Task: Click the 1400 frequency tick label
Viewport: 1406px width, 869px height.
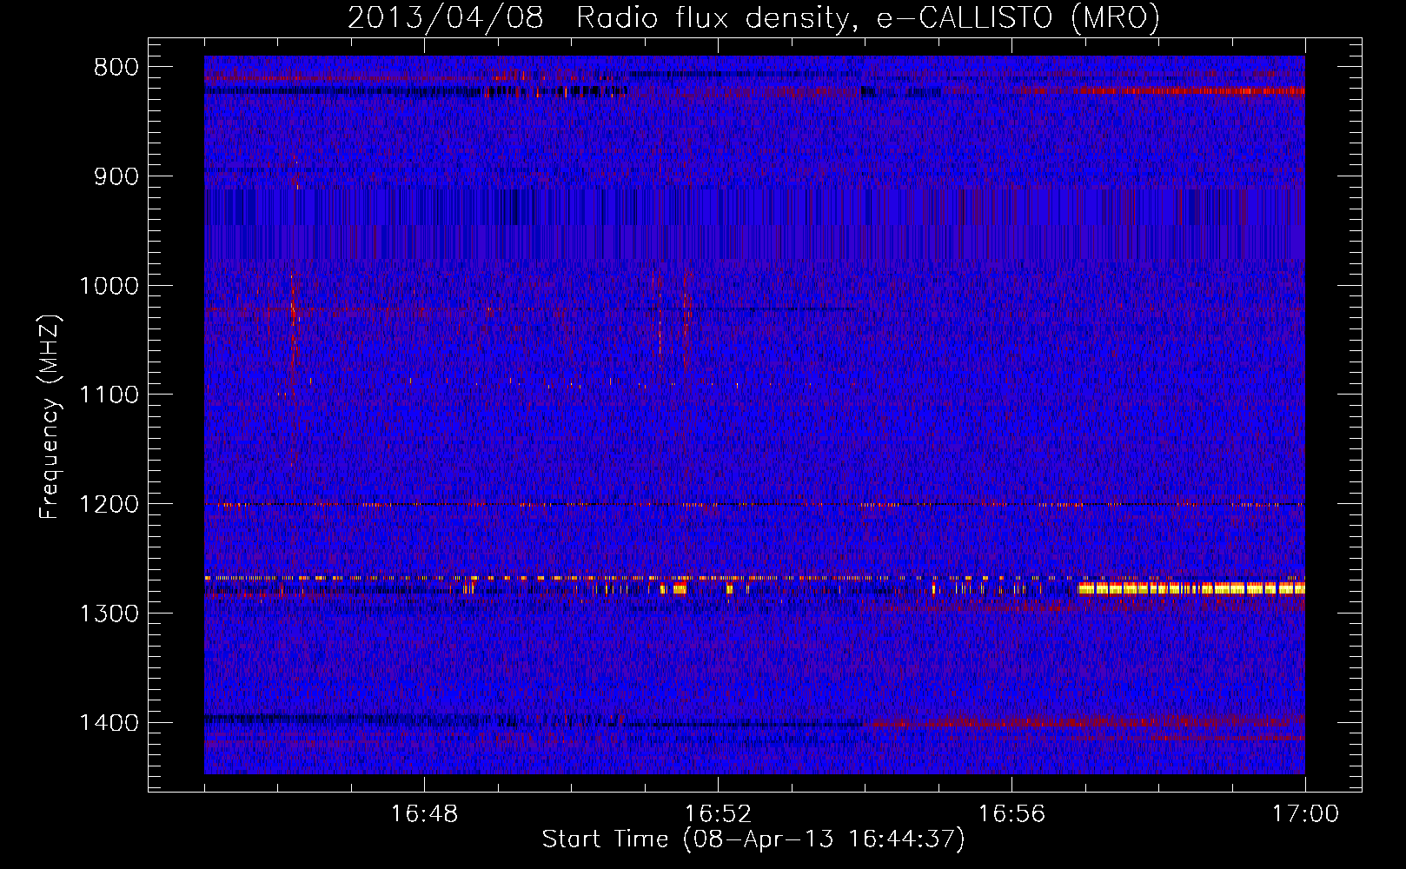Action: [x=109, y=723]
